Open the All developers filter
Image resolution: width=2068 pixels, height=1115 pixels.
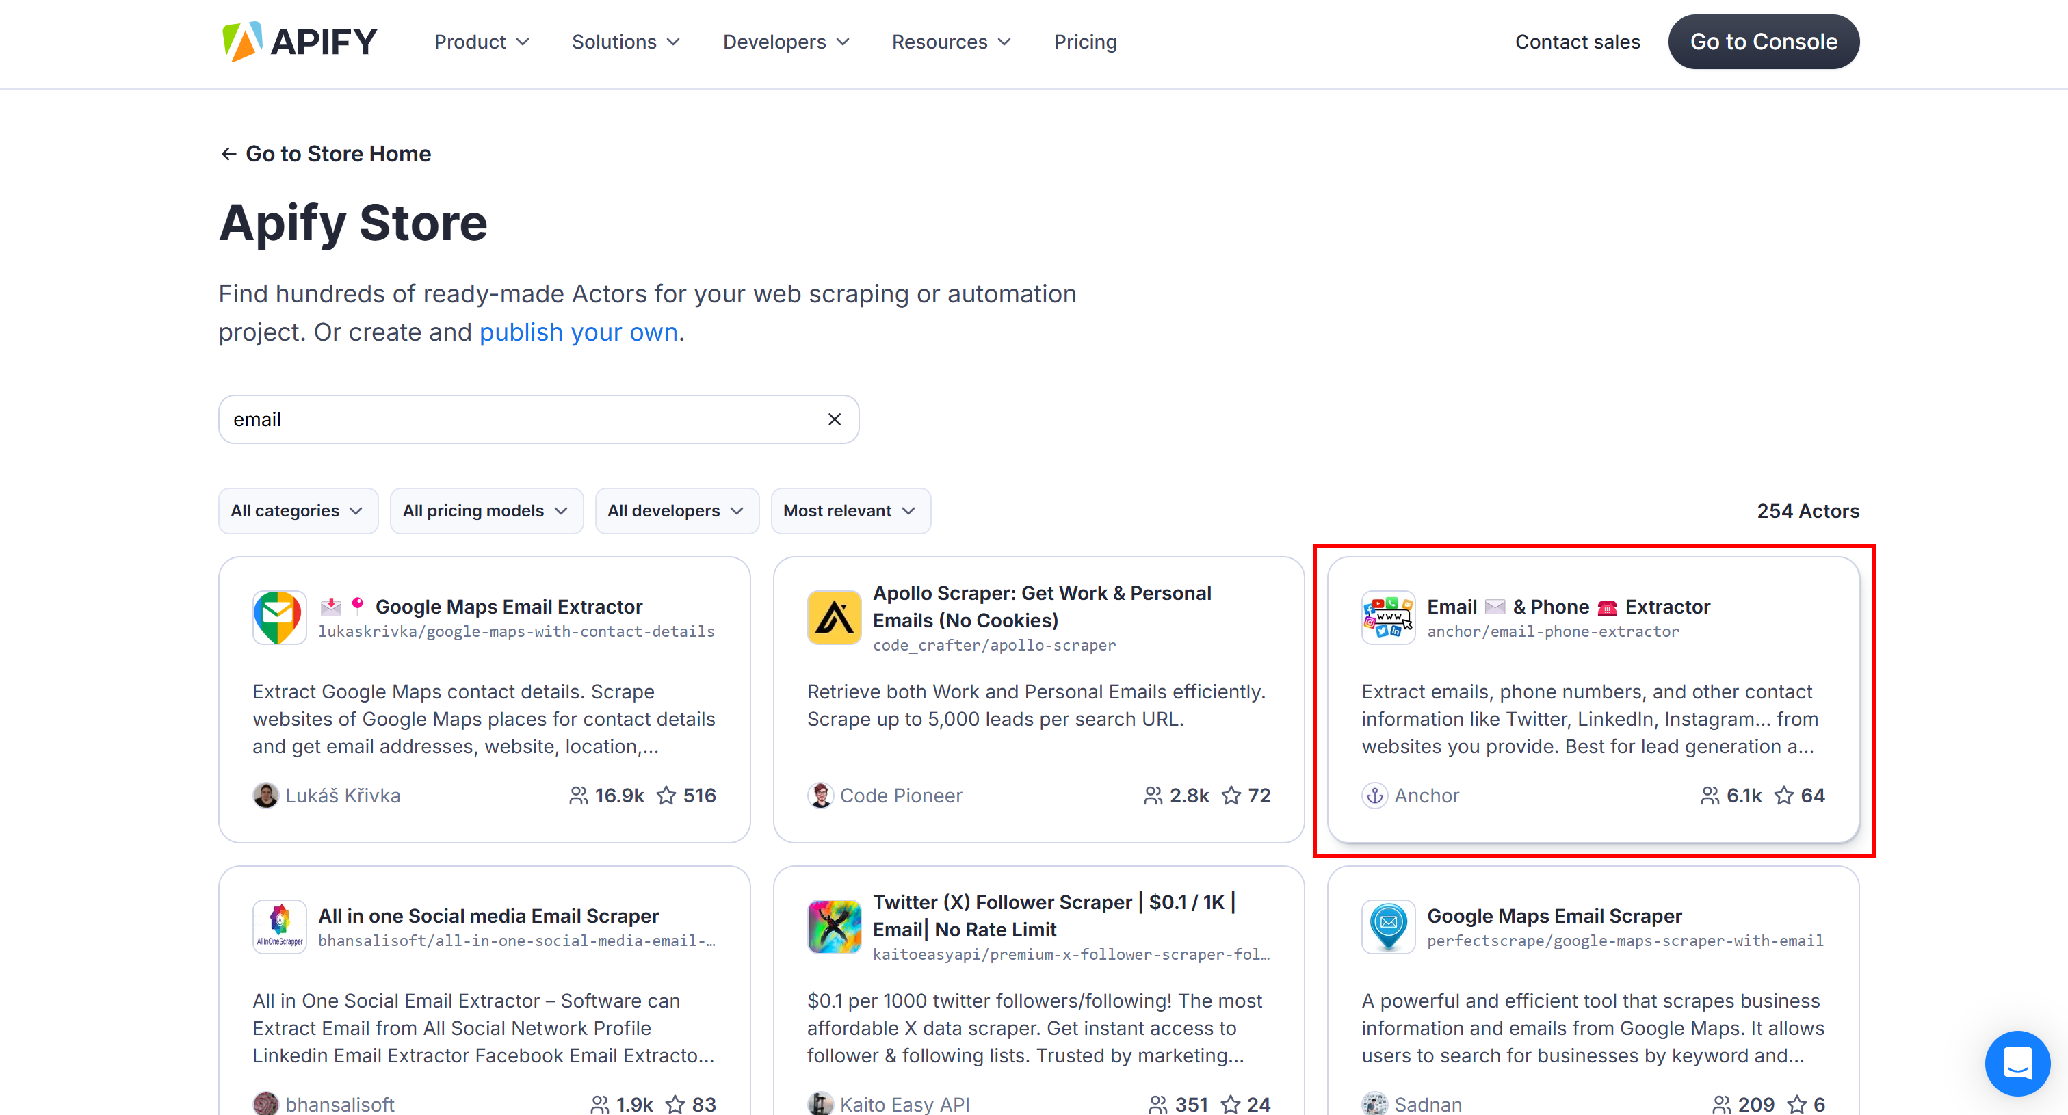[677, 510]
